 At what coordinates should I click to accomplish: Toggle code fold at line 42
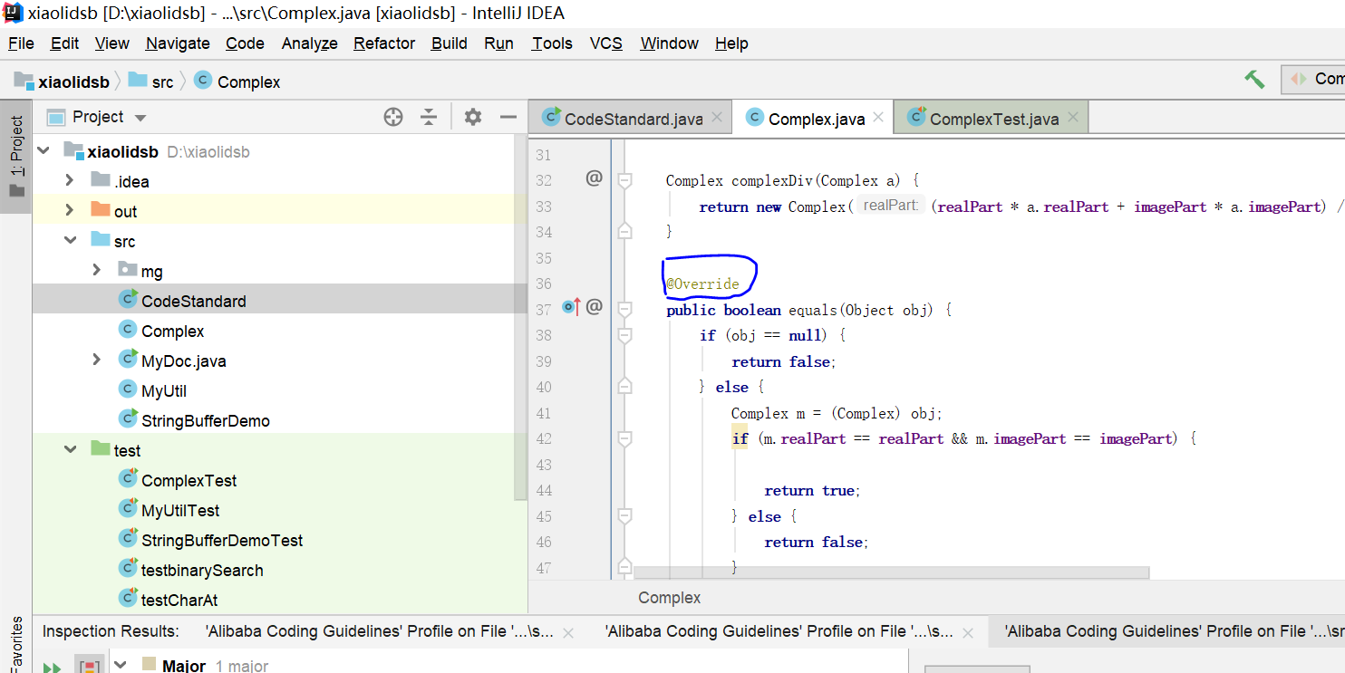click(x=624, y=438)
